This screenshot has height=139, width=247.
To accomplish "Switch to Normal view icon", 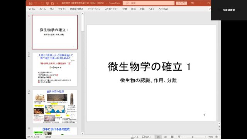I will (158, 137).
